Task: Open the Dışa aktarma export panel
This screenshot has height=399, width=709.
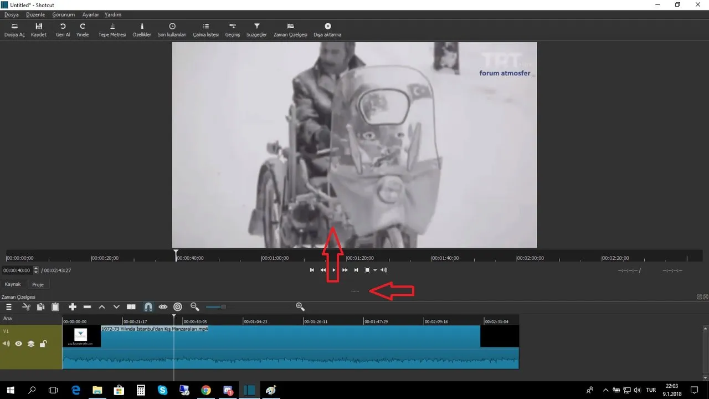Action: (x=327, y=30)
